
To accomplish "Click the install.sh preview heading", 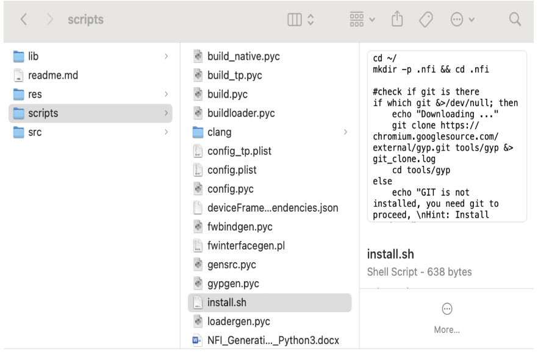I will tap(390, 254).
